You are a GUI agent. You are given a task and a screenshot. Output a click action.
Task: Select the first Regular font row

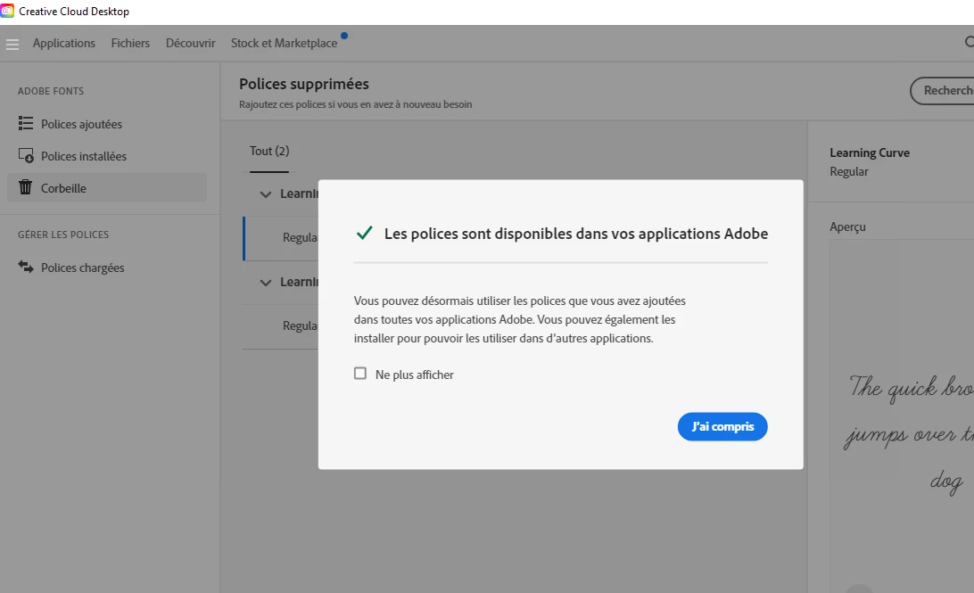(x=281, y=238)
